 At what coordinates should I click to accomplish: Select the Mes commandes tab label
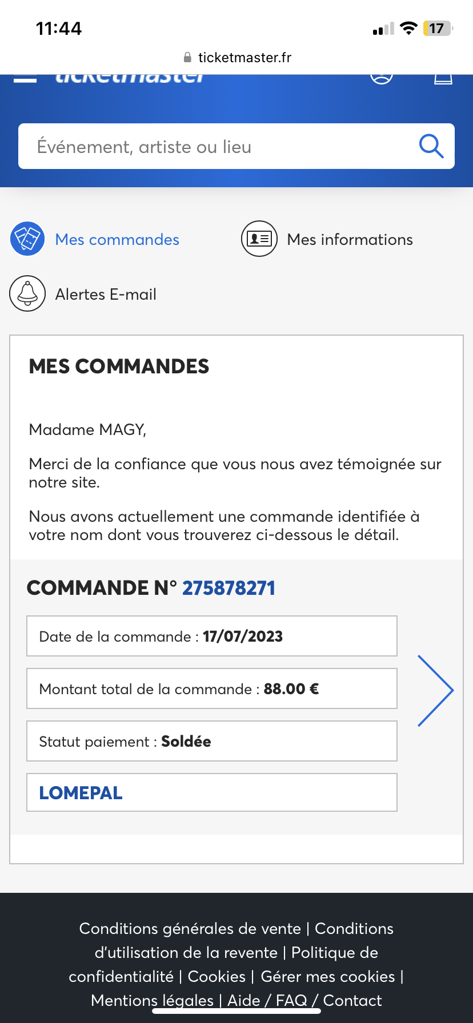coord(117,240)
